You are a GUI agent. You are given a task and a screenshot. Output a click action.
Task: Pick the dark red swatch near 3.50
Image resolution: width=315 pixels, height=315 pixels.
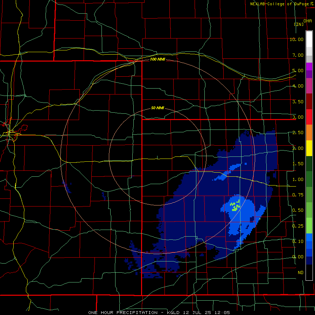coord(309,101)
